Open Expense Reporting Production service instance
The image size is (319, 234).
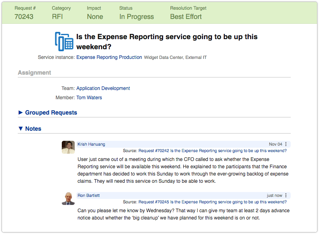(x=109, y=57)
